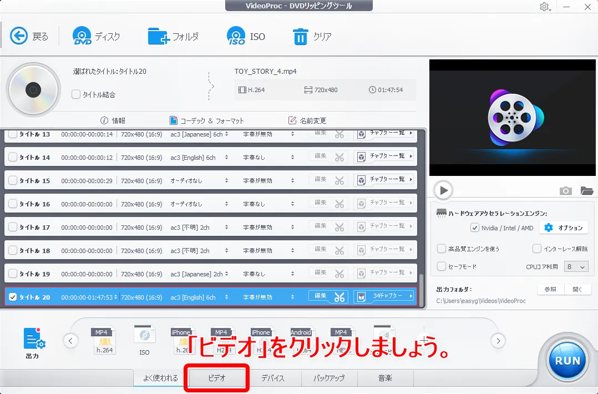Check タイトル 14 checkbox
Screen dimensions: 598x394
coord(13,157)
